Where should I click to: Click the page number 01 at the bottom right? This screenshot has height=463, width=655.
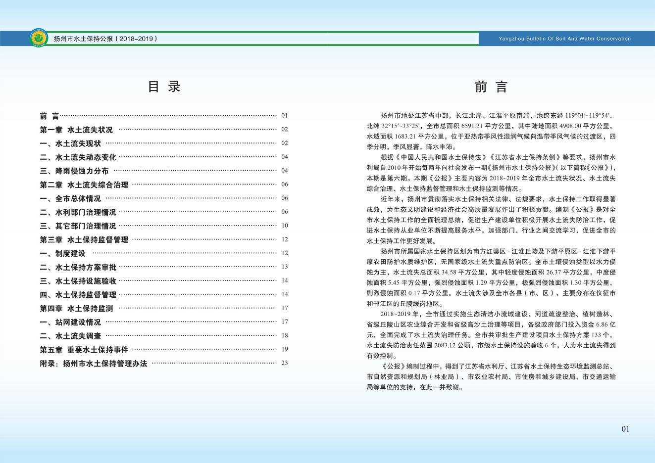coord(625,429)
